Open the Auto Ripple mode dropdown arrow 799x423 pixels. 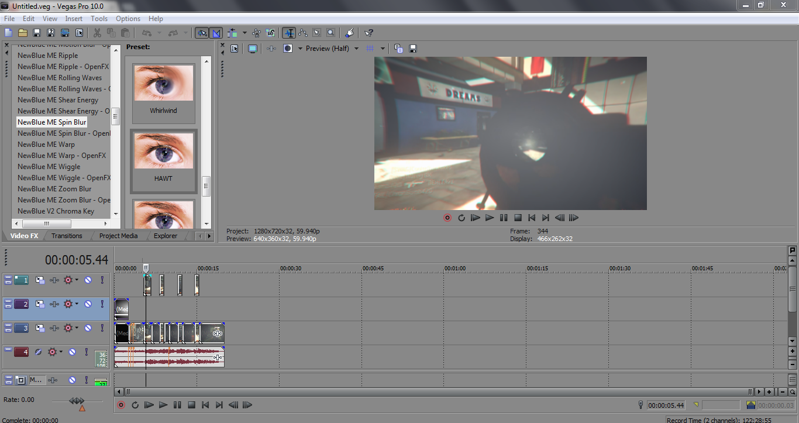pos(244,33)
